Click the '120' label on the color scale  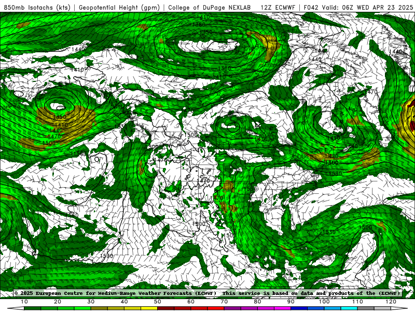click(x=391, y=302)
